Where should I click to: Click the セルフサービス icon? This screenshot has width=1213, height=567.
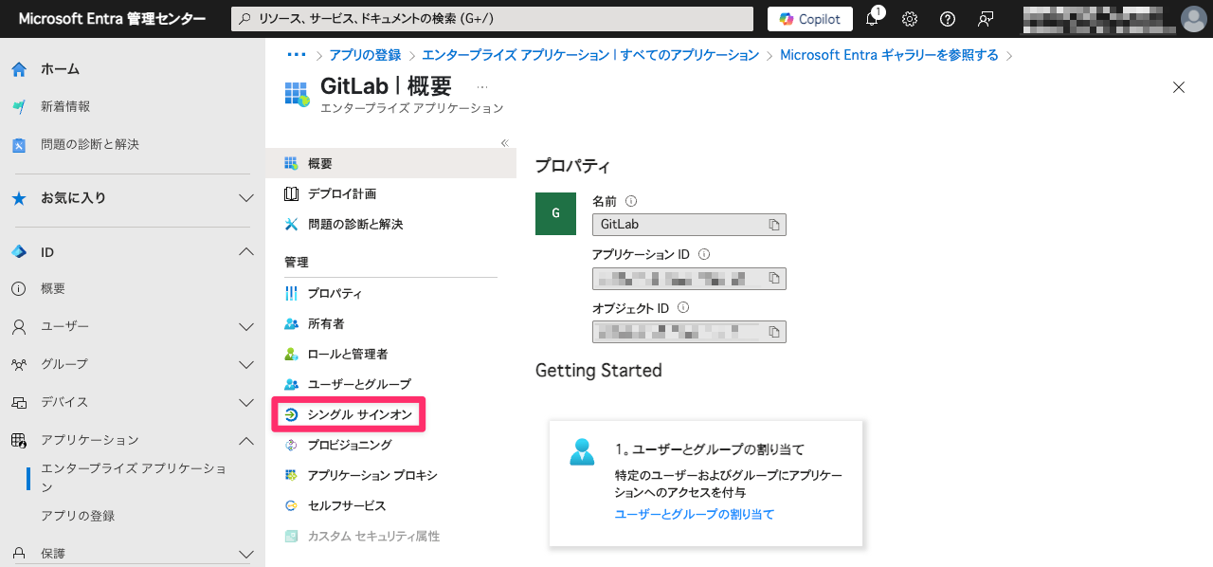pyautogui.click(x=291, y=505)
